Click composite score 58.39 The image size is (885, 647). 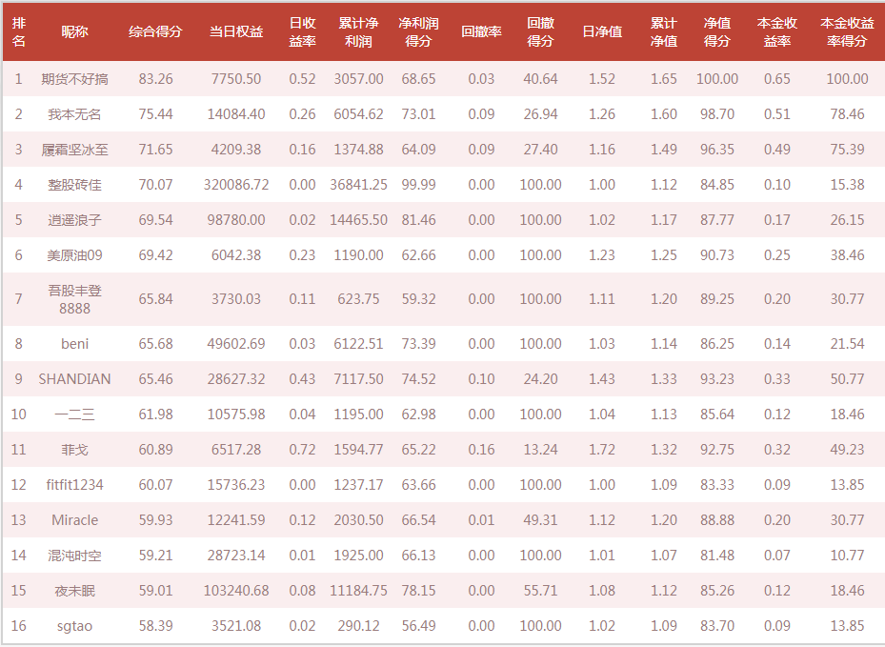(156, 626)
